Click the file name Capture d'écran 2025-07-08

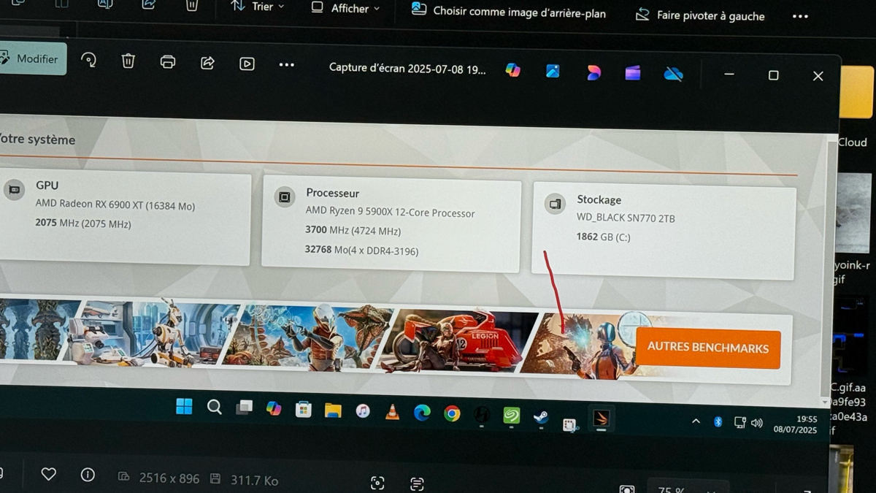coord(407,68)
